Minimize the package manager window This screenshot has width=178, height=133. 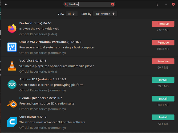(x=166, y=4)
